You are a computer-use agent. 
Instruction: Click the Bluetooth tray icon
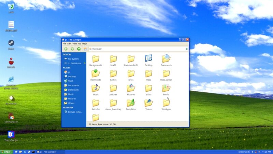[x=252, y=152]
